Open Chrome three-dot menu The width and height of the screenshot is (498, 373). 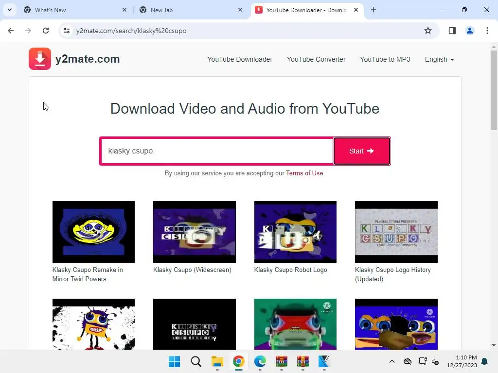[x=487, y=31]
